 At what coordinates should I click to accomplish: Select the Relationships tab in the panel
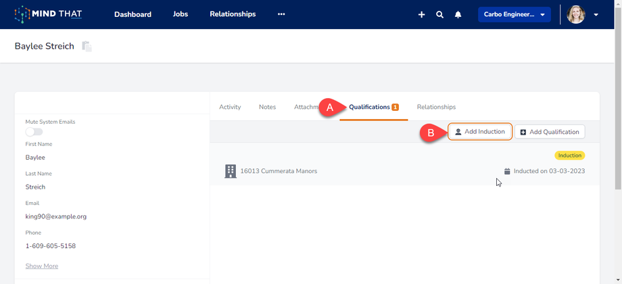[436, 107]
